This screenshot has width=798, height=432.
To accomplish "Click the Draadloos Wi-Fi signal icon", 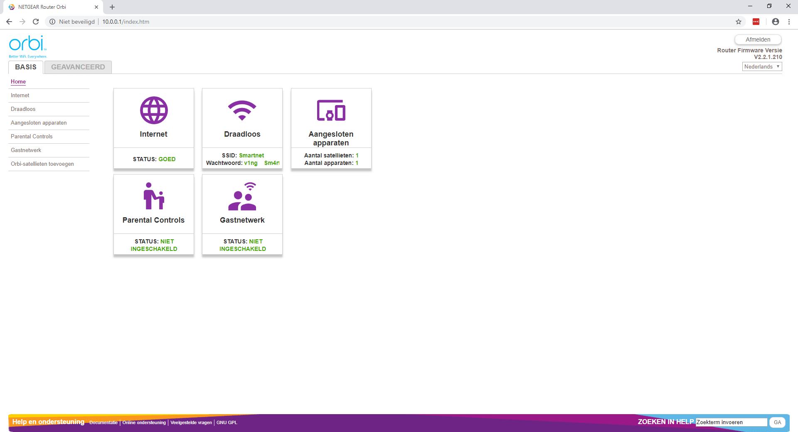I will (242, 110).
